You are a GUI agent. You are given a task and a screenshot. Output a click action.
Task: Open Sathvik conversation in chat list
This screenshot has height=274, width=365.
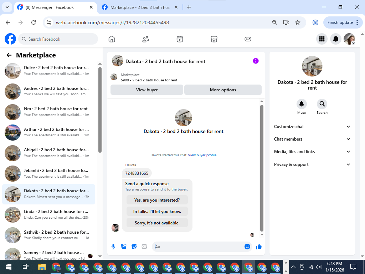(48, 235)
